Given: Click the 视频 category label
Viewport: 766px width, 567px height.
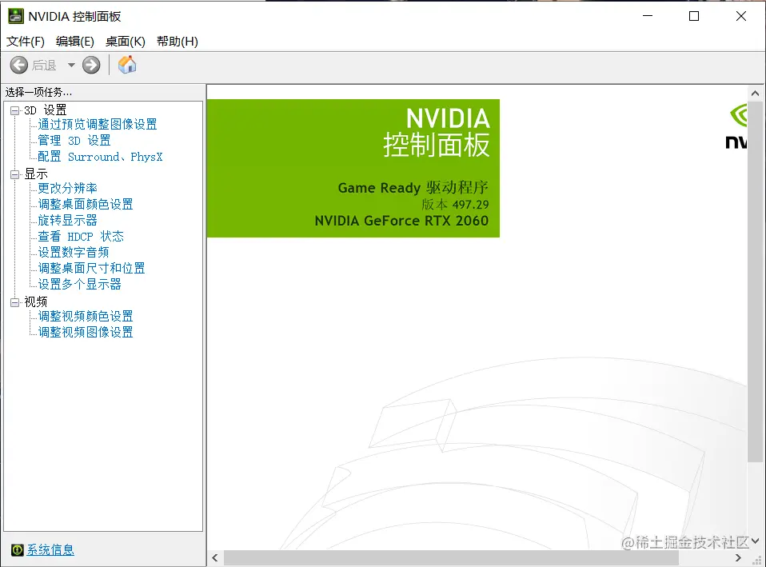Looking at the screenshot, I should coord(36,302).
